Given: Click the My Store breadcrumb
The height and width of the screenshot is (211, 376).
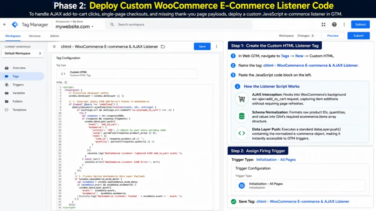Looking at the screenshot, I should 78,22.
